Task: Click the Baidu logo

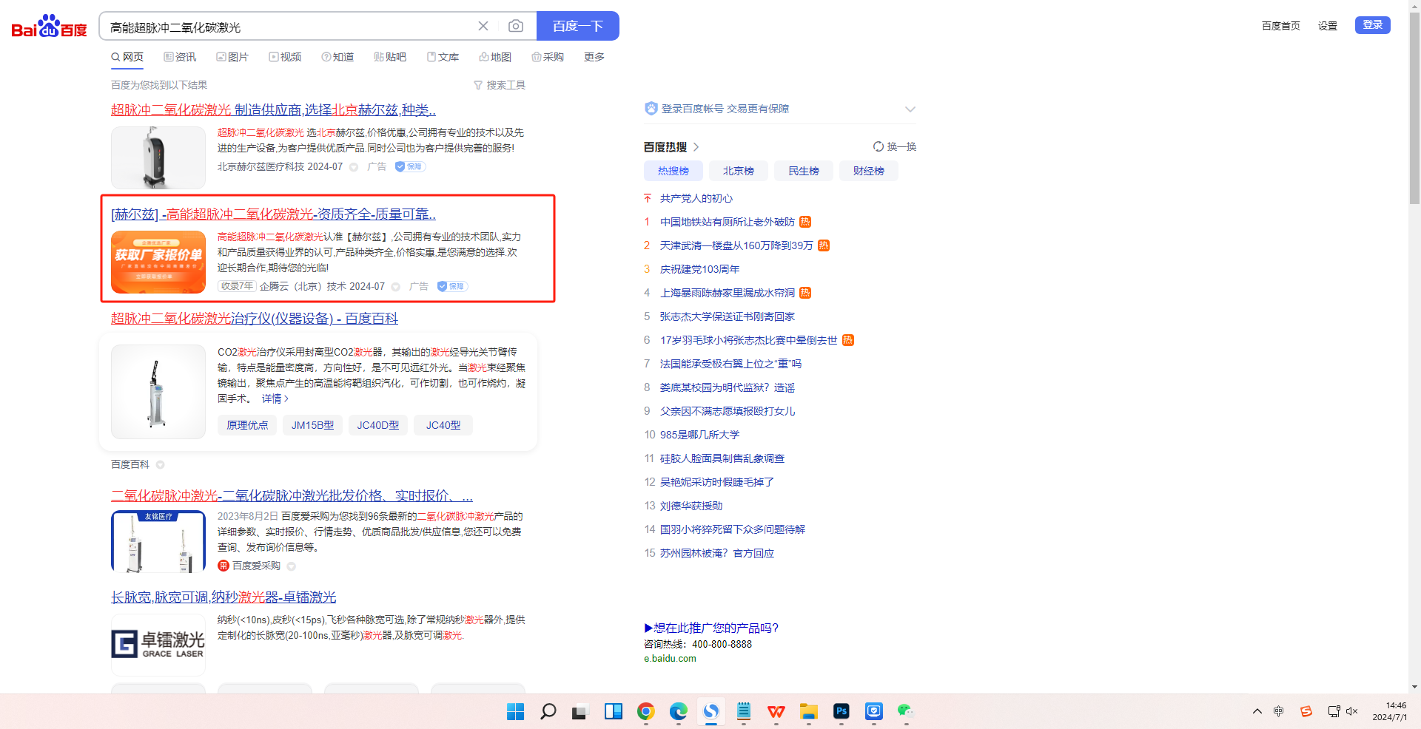Action: click(x=49, y=27)
